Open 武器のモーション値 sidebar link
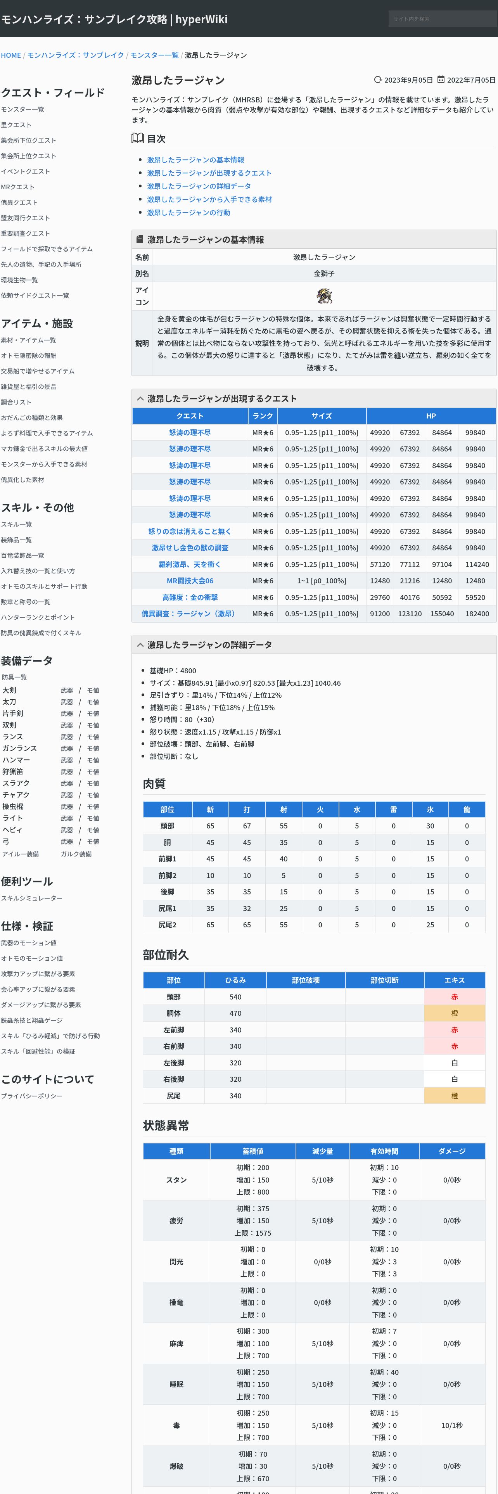The width and height of the screenshot is (498, 1494). pyautogui.click(x=28, y=943)
